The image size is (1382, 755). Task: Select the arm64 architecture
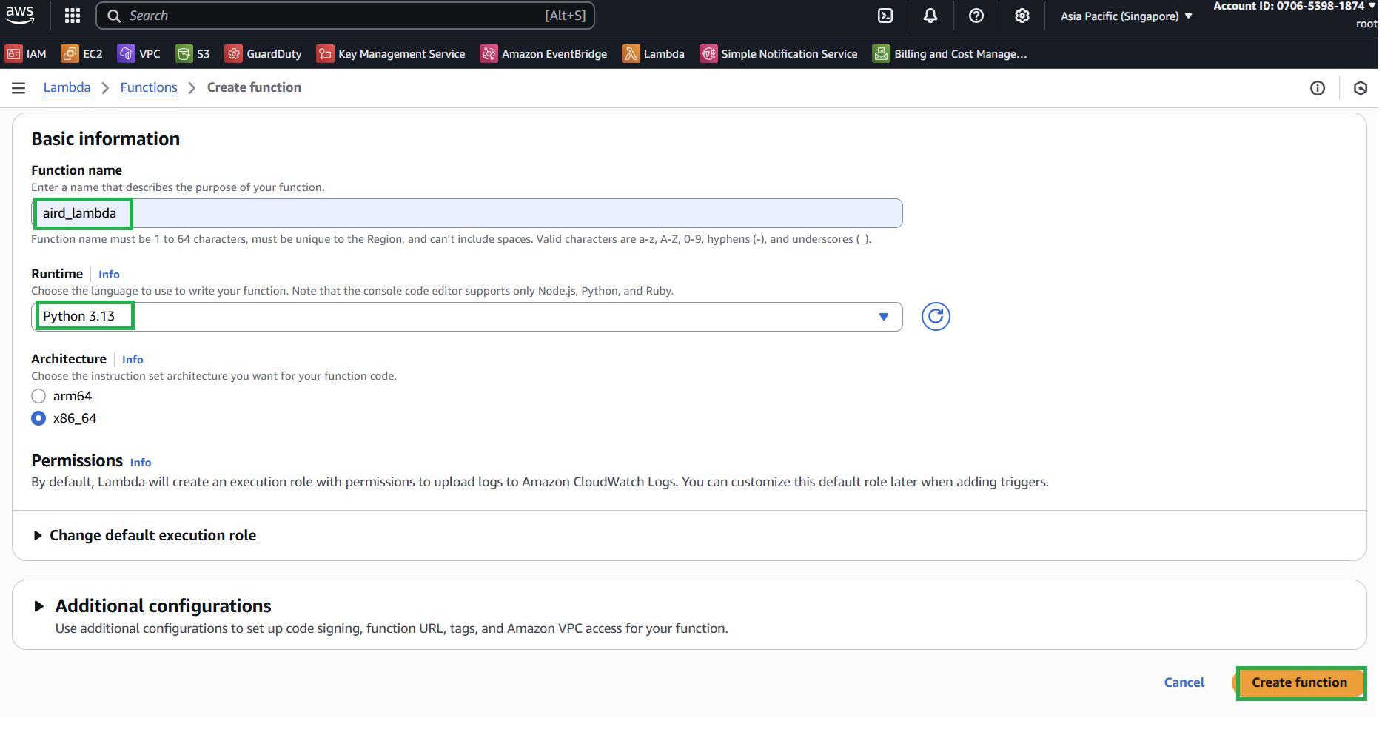tap(38, 396)
